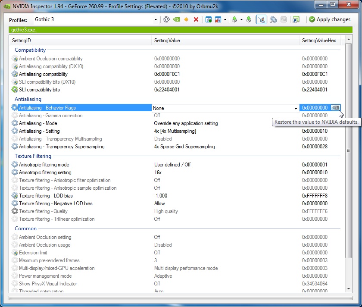Click the green NVIDIA logo toolbar icon

[176, 19]
